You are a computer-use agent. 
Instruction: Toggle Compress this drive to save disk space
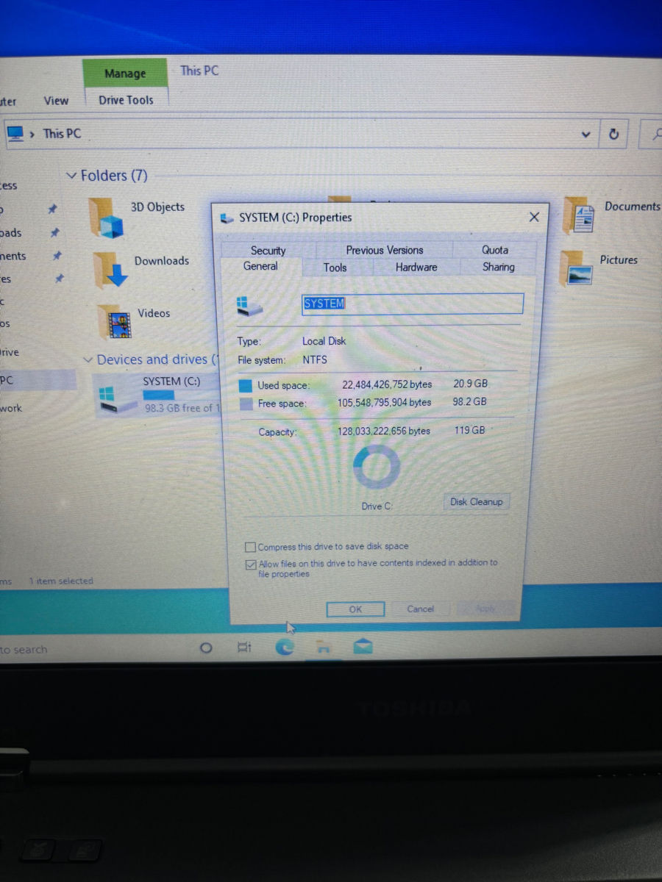[x=251, y=547]
